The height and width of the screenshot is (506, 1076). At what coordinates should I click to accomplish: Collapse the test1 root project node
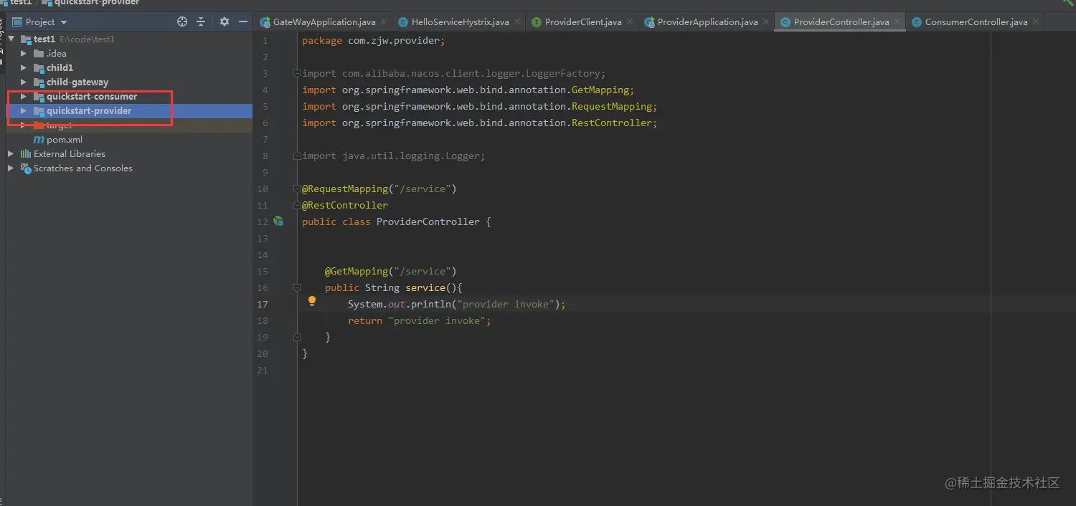point(11,39)
